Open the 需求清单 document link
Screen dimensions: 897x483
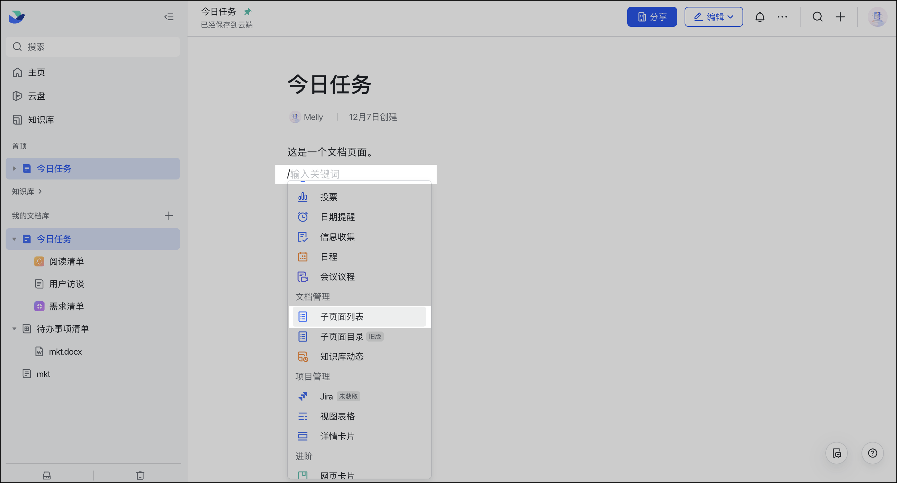pyautogui.click(x=66, y=306)
